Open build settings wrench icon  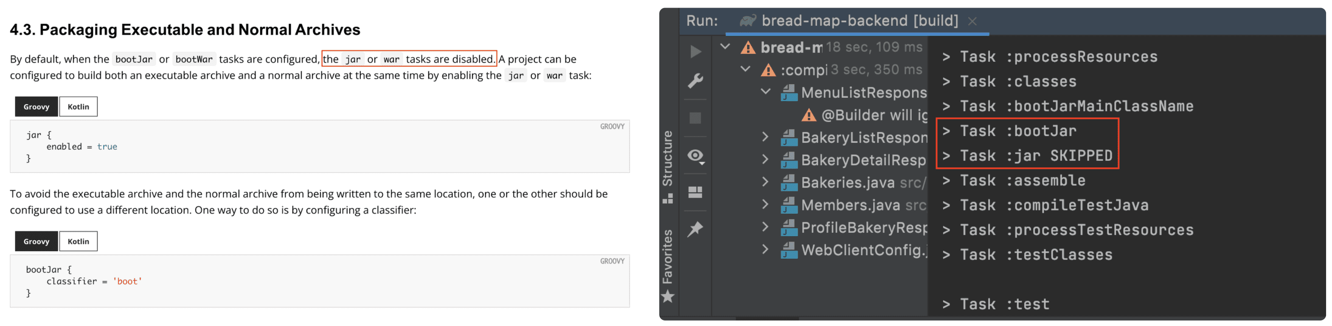click(x=695, y=81)
